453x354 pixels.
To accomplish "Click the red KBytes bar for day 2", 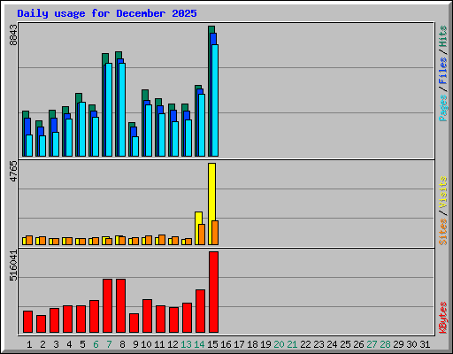I will tap(41, 324).
